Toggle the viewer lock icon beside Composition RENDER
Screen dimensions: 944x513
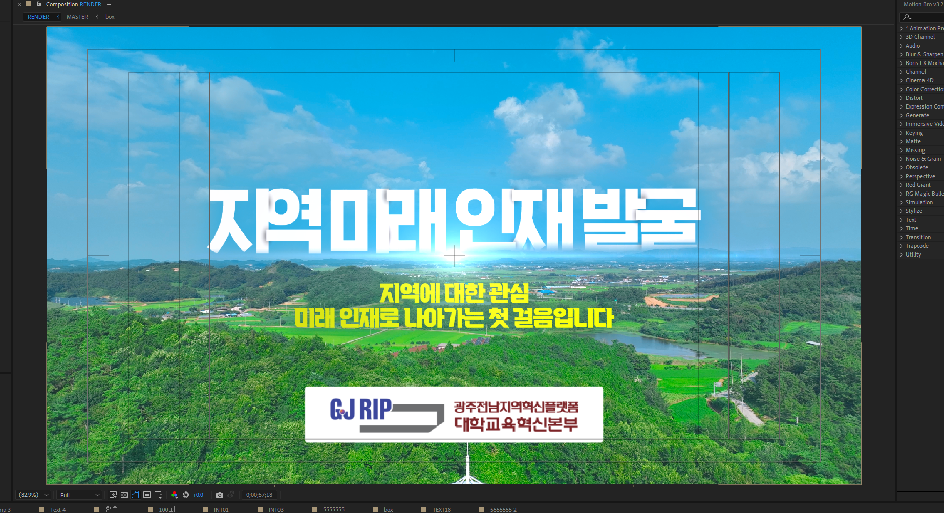pyautogui.click(x=39, y=4)
